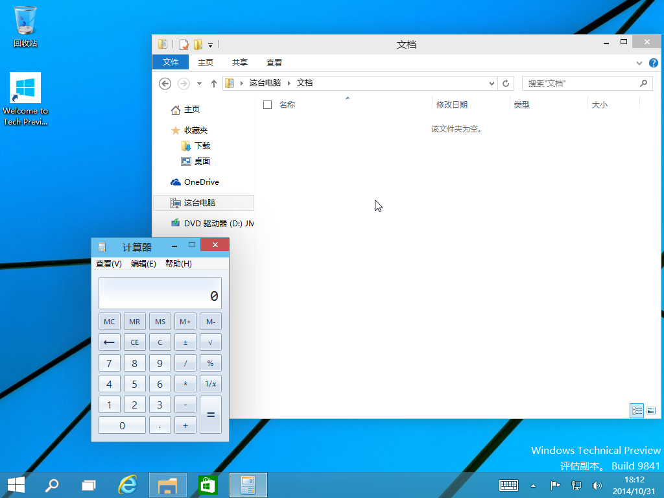This screenshot has width=664, height=498.
Task: Switch to large thumbnails view icon
Action: (651, 410)
